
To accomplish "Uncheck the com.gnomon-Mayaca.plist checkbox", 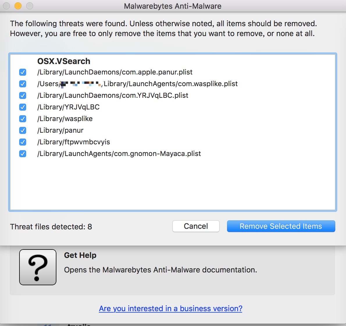I will (x=23, y=154).
